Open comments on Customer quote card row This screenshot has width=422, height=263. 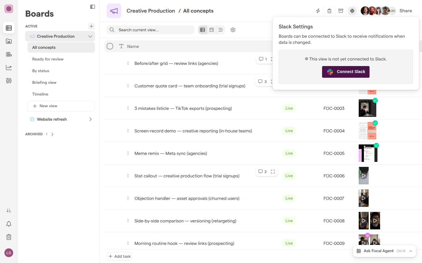262,82
